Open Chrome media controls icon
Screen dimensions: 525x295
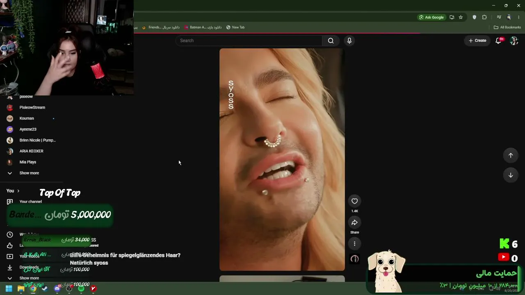tap(499, 17)
